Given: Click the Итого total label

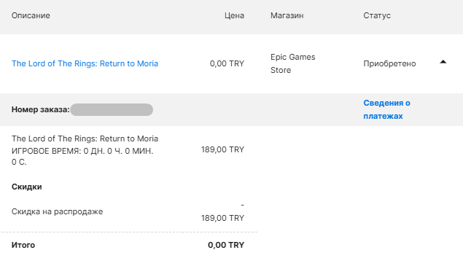Looking at the screenshot, I should point(23,245).
